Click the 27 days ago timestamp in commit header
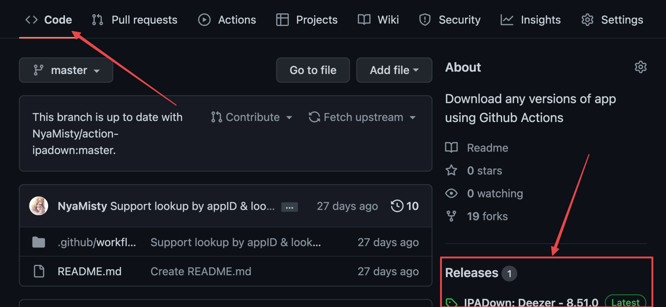The width and height of the screenshot is (666, 307). coord(347,206)
